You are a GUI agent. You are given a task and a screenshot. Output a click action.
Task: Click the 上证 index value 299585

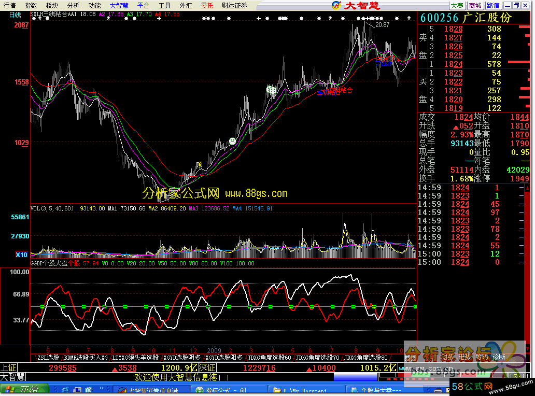click(62, 367)
